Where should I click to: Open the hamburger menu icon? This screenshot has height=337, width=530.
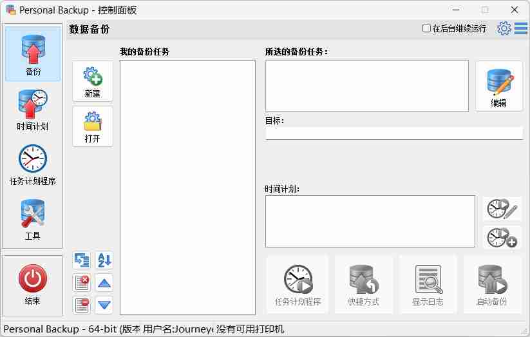pyautogui.click(x=521, y=28)
